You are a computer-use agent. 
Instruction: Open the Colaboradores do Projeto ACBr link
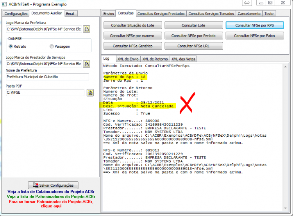click(x=51, y=192)
